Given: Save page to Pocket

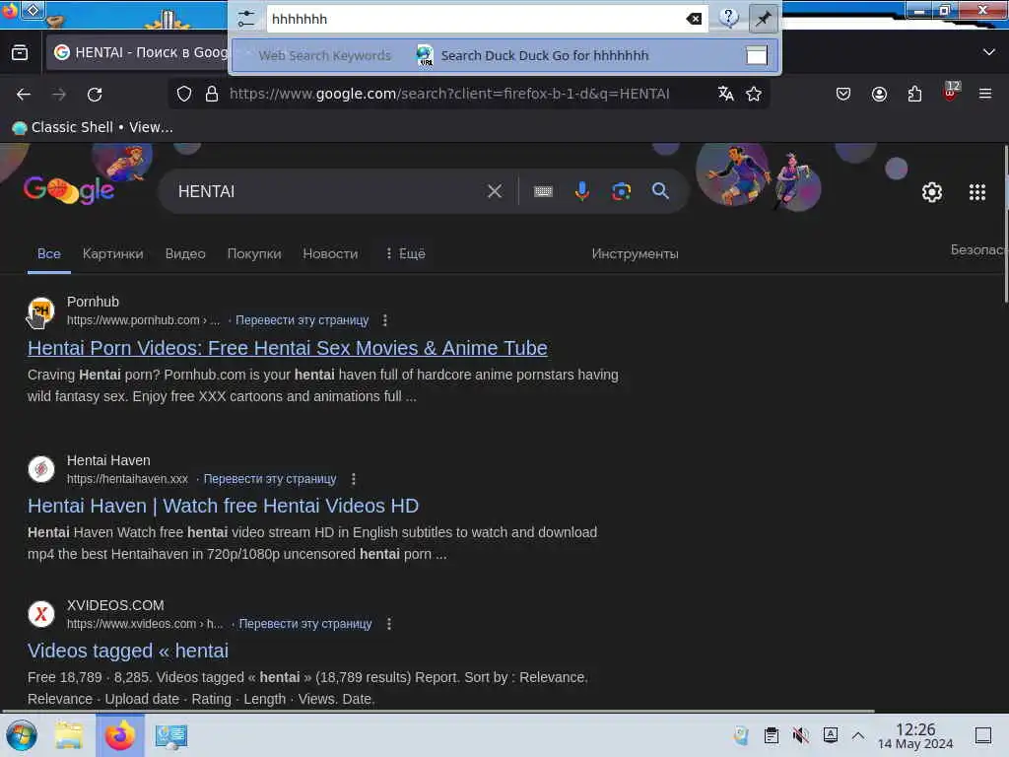Looking at the screenshot, I should 843,94.
